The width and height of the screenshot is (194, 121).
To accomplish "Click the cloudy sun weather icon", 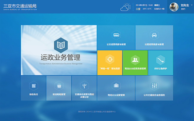I will coord(126,7).
